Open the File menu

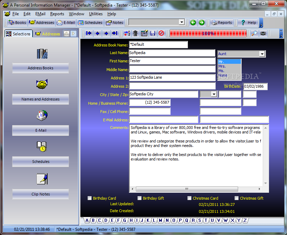pyautogui.click(x=16, y=14)
